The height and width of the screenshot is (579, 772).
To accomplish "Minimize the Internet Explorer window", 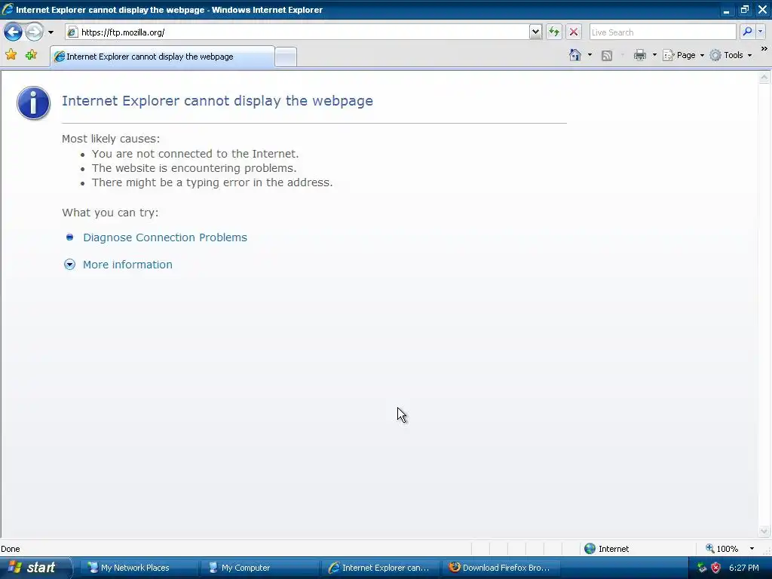I will coord(726,9).
